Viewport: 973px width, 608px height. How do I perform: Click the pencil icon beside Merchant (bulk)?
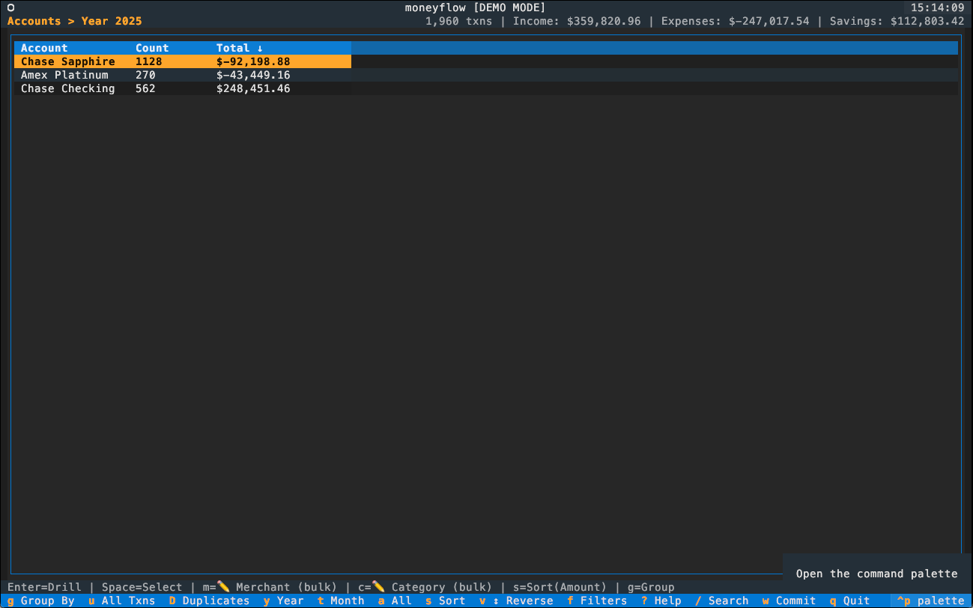pos(223,587)
